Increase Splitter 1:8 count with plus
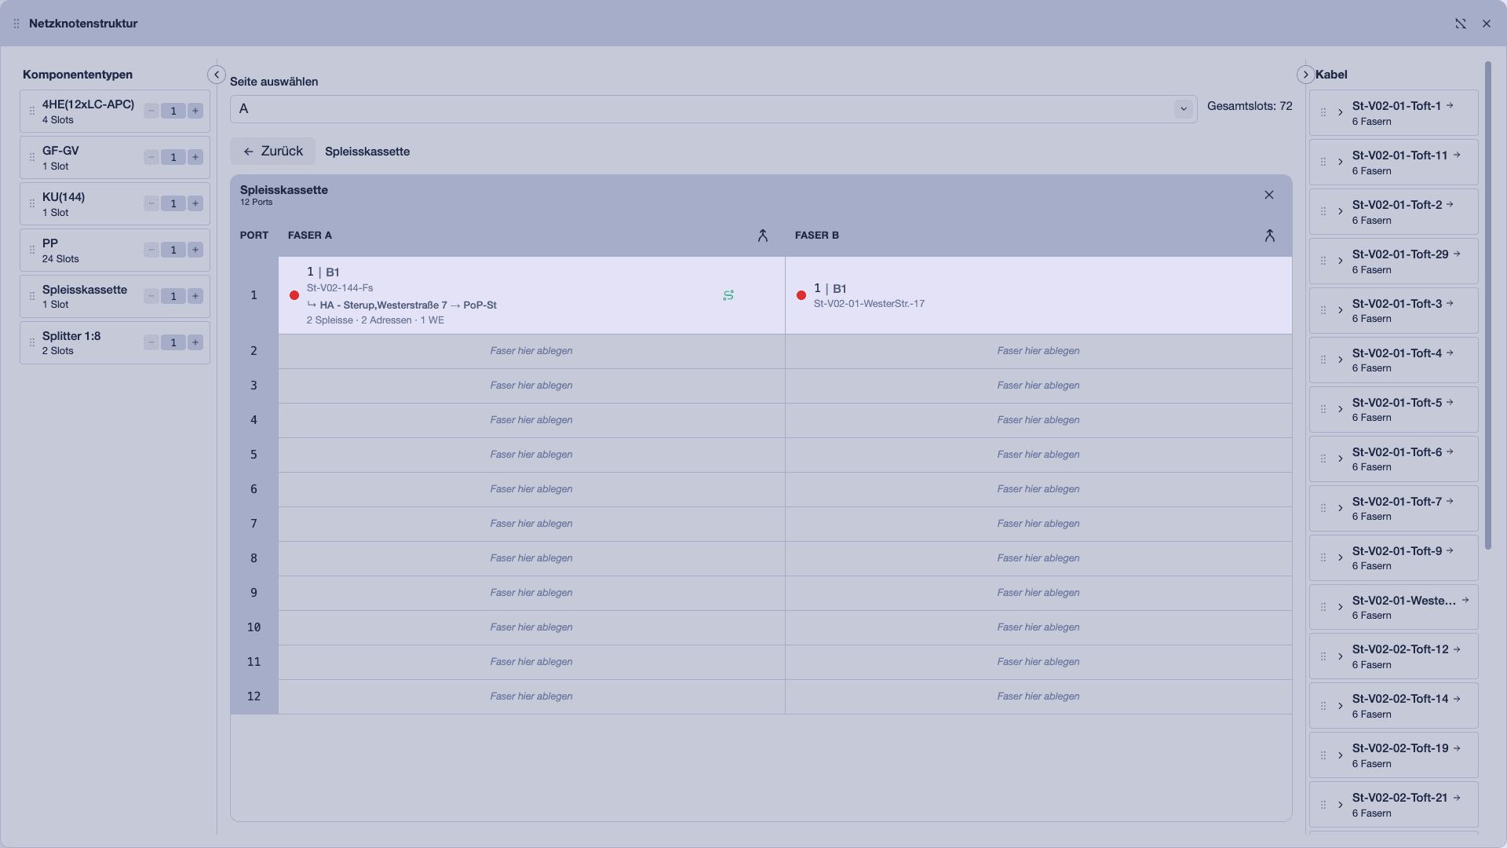Viewport: 1507px width, 848px height. click(195, 342)
